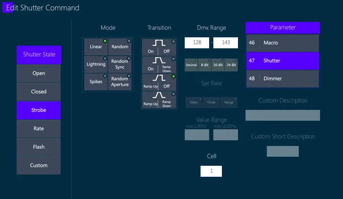Click the Value Range maximum field
The height and width of the screenshot is (199, 343).
pos(225,135)
